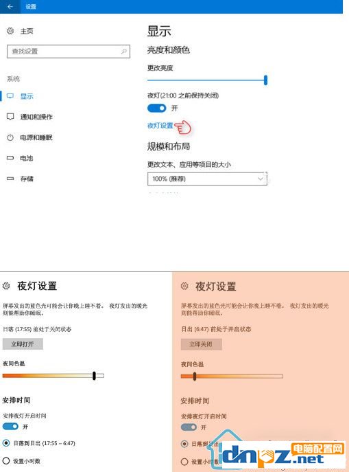This screenshot has width=349, height=472.
Task: Toggle the night light switch off
Action: 156,108
